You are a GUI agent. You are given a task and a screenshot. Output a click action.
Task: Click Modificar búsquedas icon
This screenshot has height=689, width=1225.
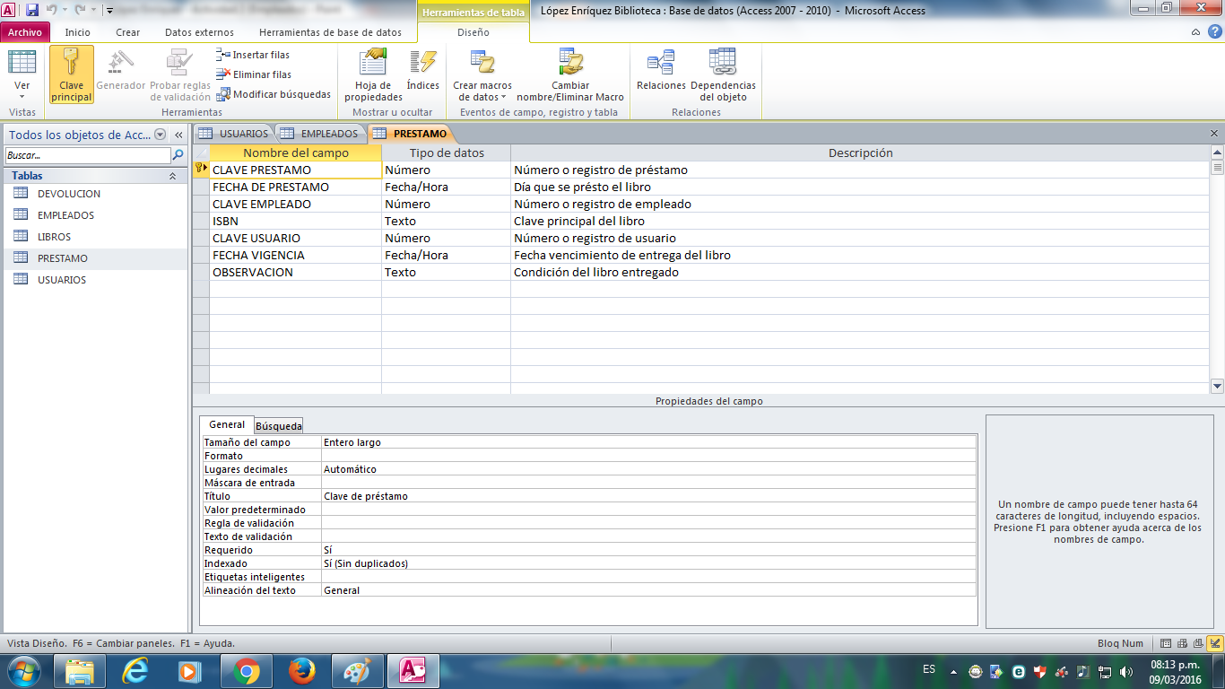point(274,94)
